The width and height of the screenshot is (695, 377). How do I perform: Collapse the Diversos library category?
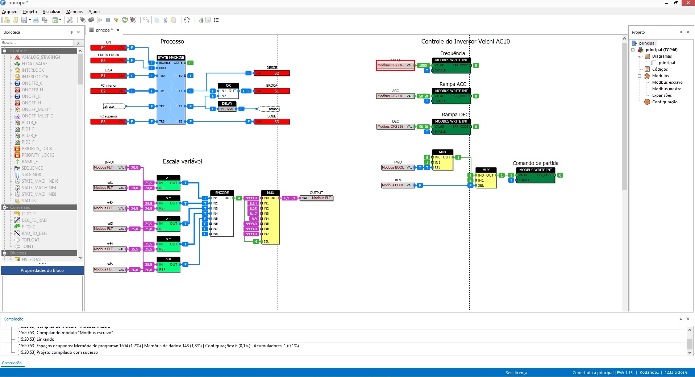pos(5,253)
